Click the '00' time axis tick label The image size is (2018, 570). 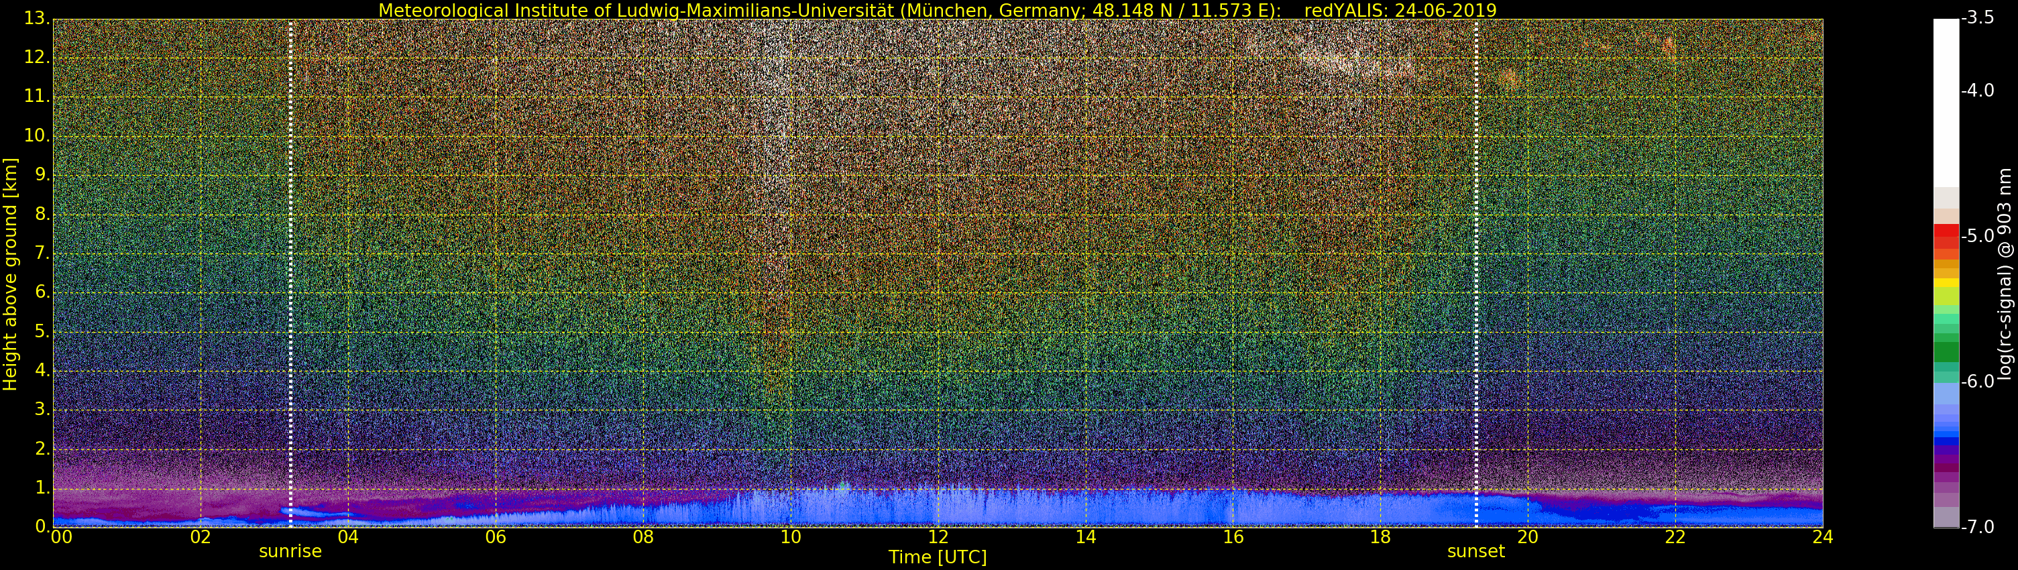point(61,537)
